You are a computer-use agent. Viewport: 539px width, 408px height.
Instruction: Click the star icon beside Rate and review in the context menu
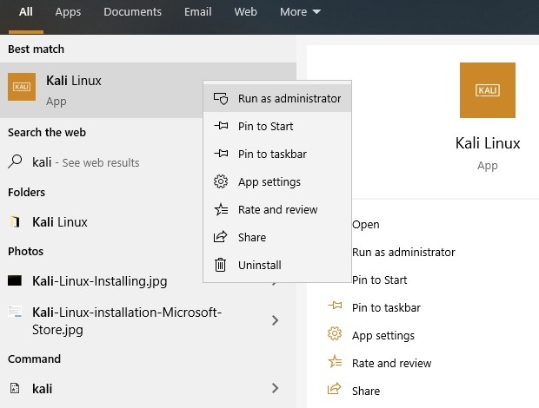tap(221, 209)
